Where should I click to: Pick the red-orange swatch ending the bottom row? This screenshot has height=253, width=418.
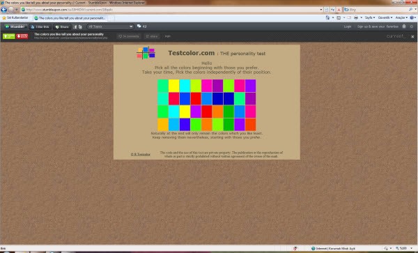coord(251,124)
